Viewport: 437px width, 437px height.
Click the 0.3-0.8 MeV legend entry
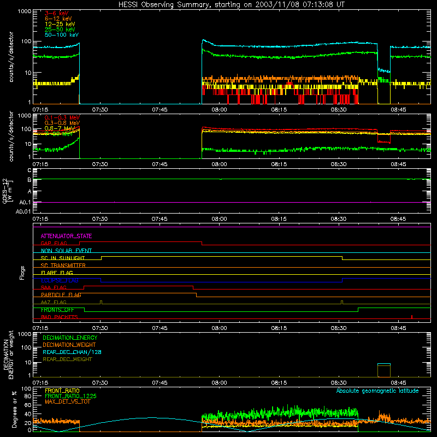tap(62, 123)
